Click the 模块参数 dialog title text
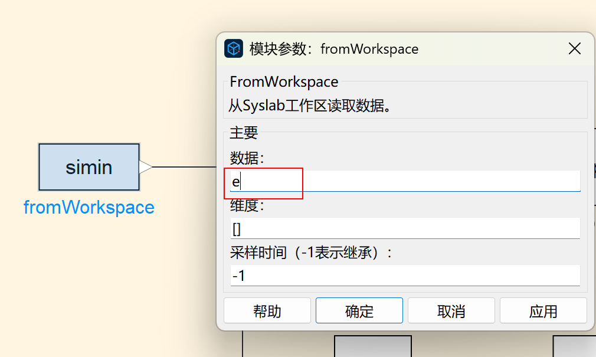The width and height of the screenshot is (596, 357). click(x=334, y=49)
